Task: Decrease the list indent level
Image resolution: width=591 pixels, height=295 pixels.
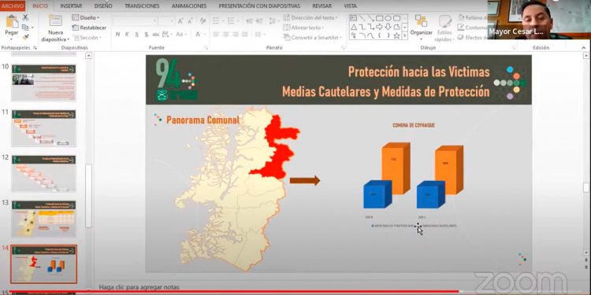Action: (250, 21)
